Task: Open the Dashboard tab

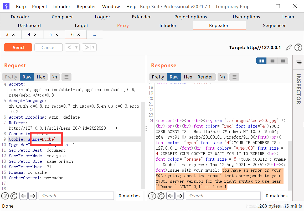Action: coord(29,25)
